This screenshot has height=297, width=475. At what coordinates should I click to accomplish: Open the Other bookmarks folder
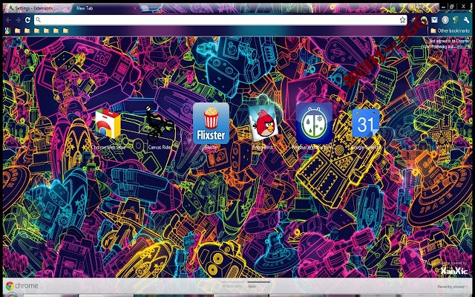point(450,30)
